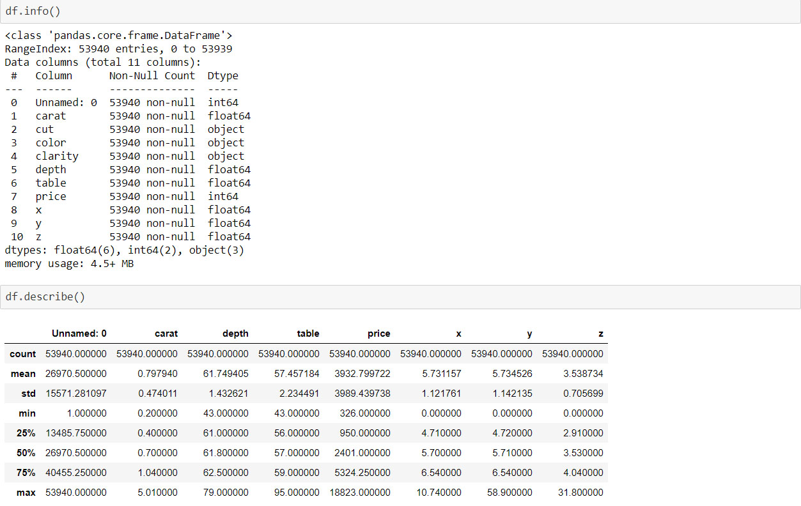Screen dimensions: 801x506
Task: Click the std z value 0.705699
Action: coord(583,393)
